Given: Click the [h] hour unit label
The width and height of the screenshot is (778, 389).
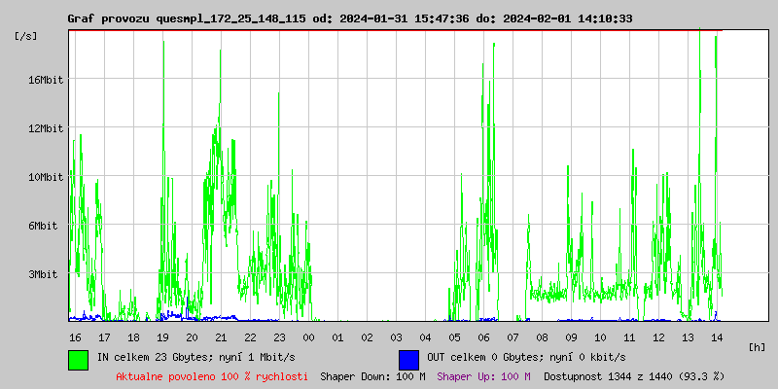Looking at the screenshot, I should pos(757,346).
